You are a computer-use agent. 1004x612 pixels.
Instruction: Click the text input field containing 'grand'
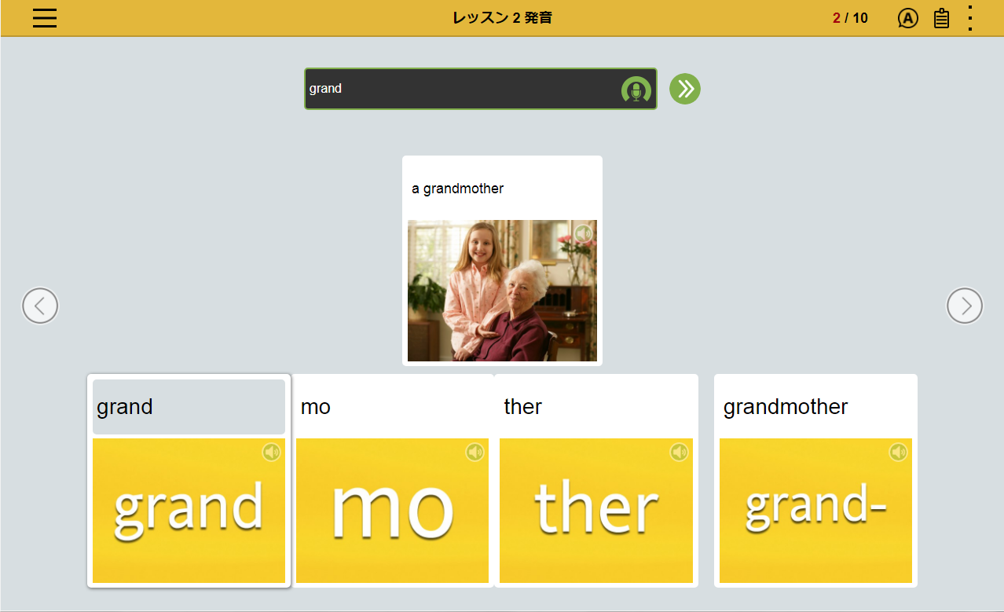(460, 89)
